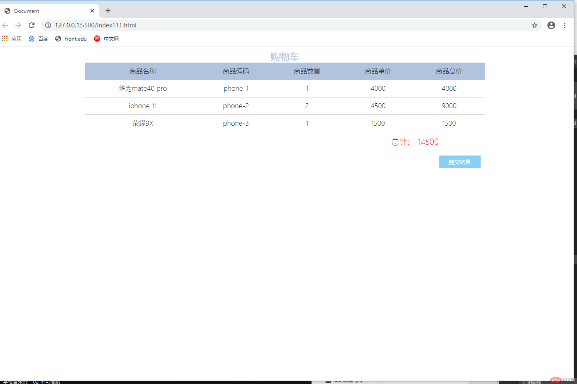Click the 总计 label
577x384 pixels.
pyautogui.click(x=400, y=142)
